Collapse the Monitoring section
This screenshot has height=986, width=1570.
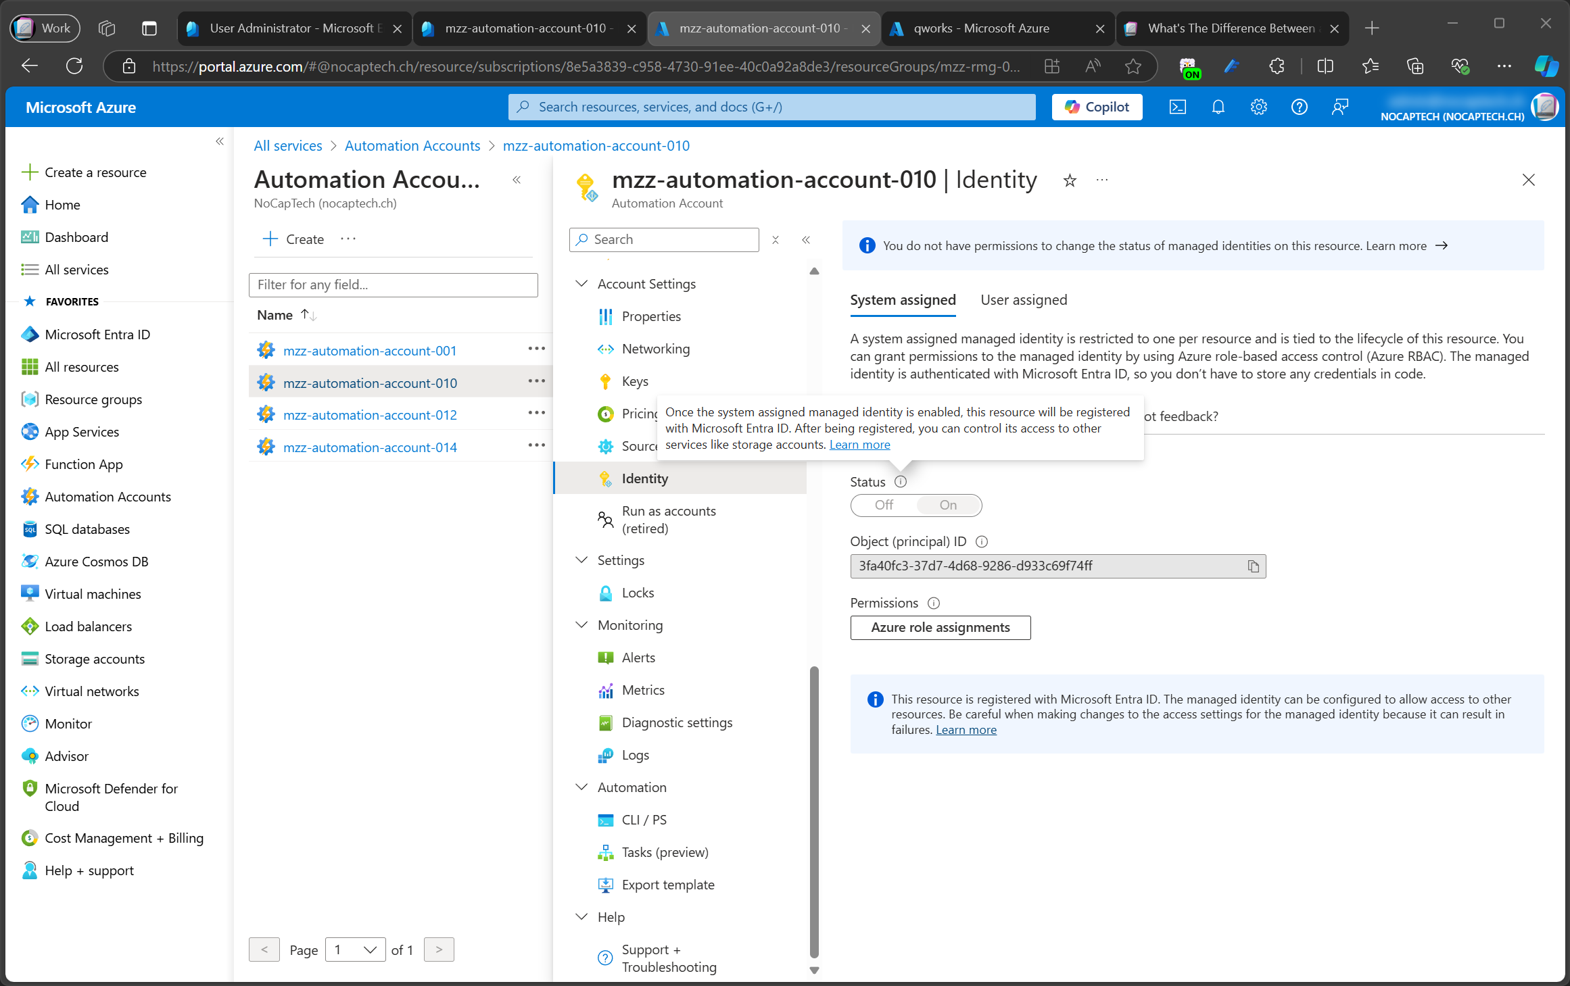[581, 625]
